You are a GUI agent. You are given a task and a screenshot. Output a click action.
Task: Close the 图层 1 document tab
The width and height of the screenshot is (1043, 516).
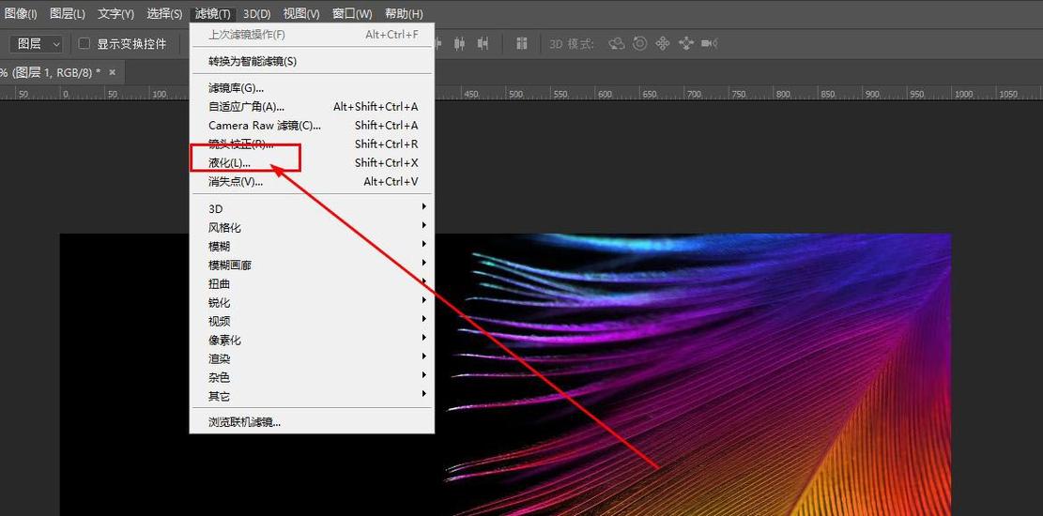(113, 72)
